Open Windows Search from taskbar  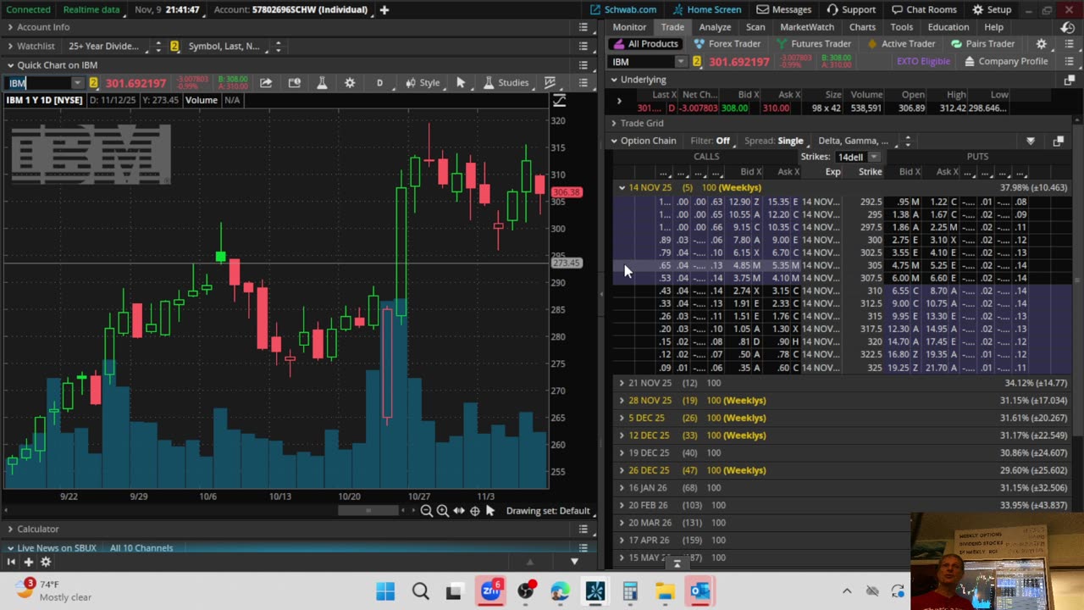point(420,591)
